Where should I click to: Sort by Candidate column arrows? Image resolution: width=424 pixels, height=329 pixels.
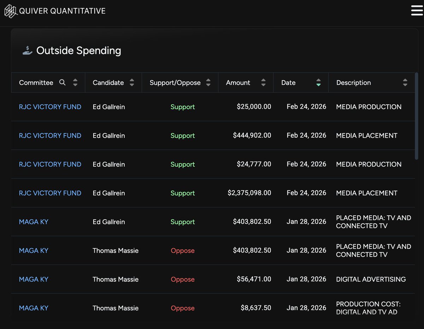pos(132,83)
